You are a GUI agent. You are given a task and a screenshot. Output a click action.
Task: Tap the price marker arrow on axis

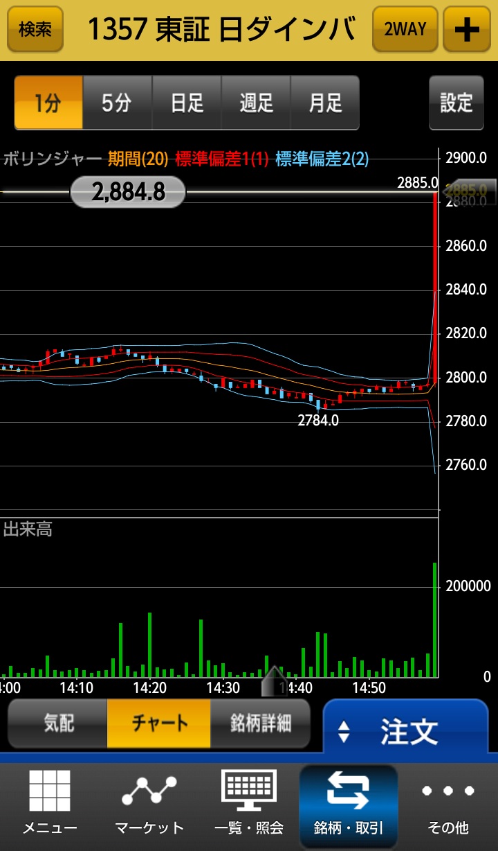[x=472, y=190]
